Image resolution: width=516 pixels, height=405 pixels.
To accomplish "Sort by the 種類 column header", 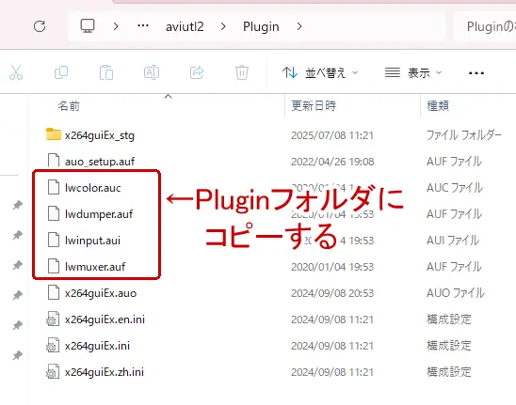I will 438,106.
